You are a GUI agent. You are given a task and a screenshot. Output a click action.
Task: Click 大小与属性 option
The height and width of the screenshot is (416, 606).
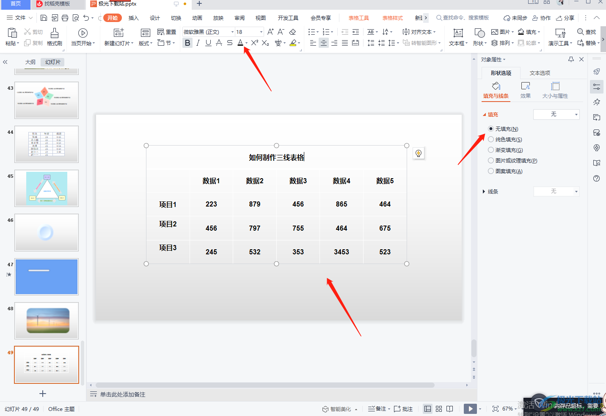pos(555,91)
